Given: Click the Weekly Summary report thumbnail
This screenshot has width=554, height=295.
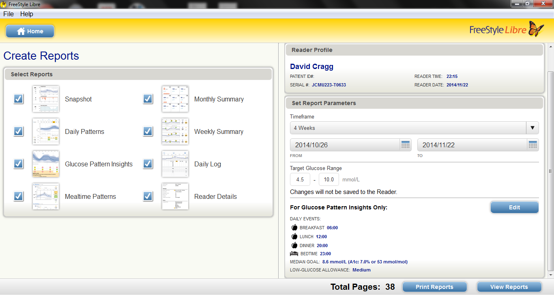Looking at the screenshot, I should click(x=175, y=131).
